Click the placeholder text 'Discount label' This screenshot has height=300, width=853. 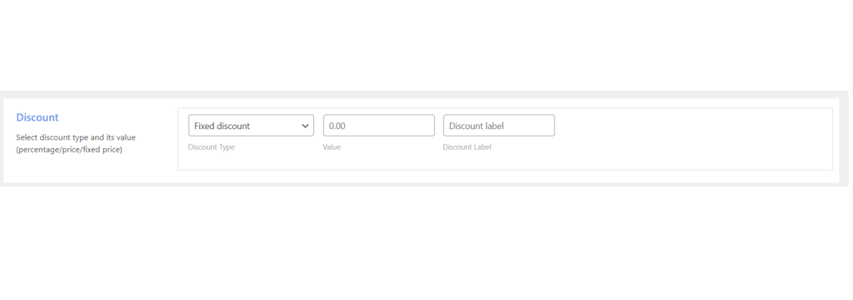pos(476,126)
